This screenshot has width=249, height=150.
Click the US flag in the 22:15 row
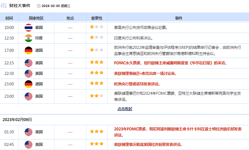pyautogui.click(x=28, y=63)
